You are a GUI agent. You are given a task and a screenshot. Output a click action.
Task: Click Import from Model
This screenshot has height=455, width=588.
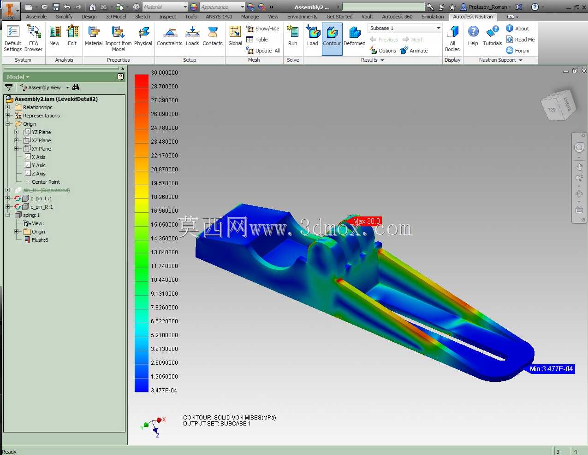(119, 38)
